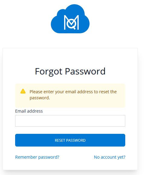Click the blank white card area below the links
Image resolution: width=144 pixels, height=175 pixels.
click(x=70, y=165)
